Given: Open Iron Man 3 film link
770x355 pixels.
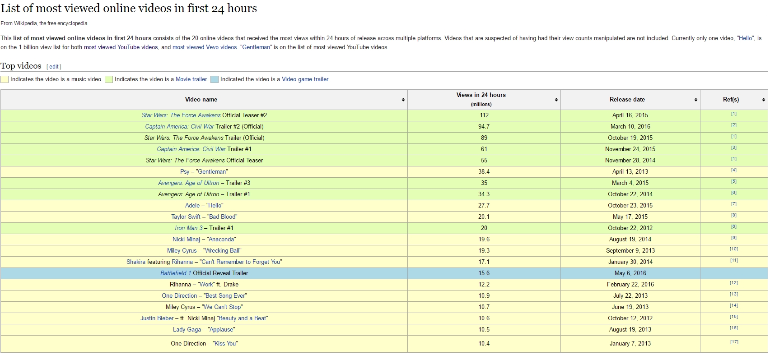Looking at the screenshot, I should point(188,228).
